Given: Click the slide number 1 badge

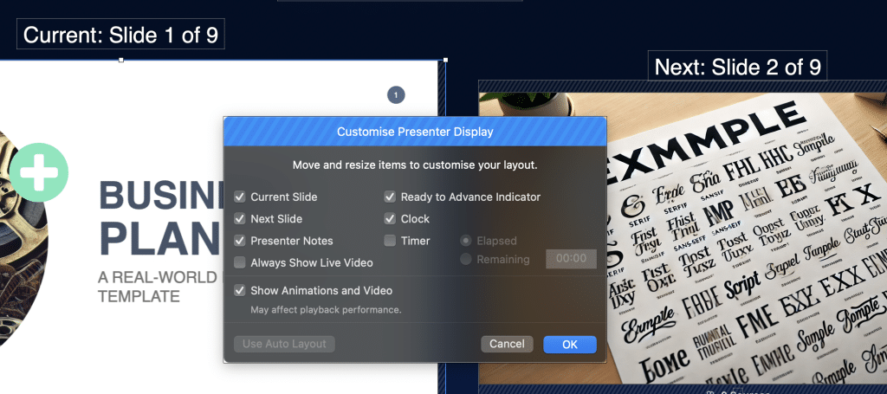Looking at the screenshot, I should 396,95.
